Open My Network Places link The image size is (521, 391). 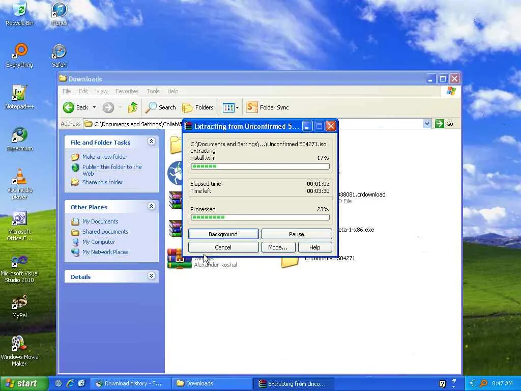105,252
